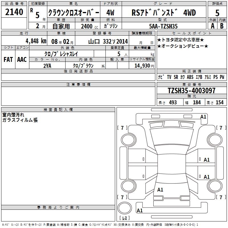Screen dimensions: 228x228
Task: Click the リサイクル預託金 label
Action: coord(142,59)
